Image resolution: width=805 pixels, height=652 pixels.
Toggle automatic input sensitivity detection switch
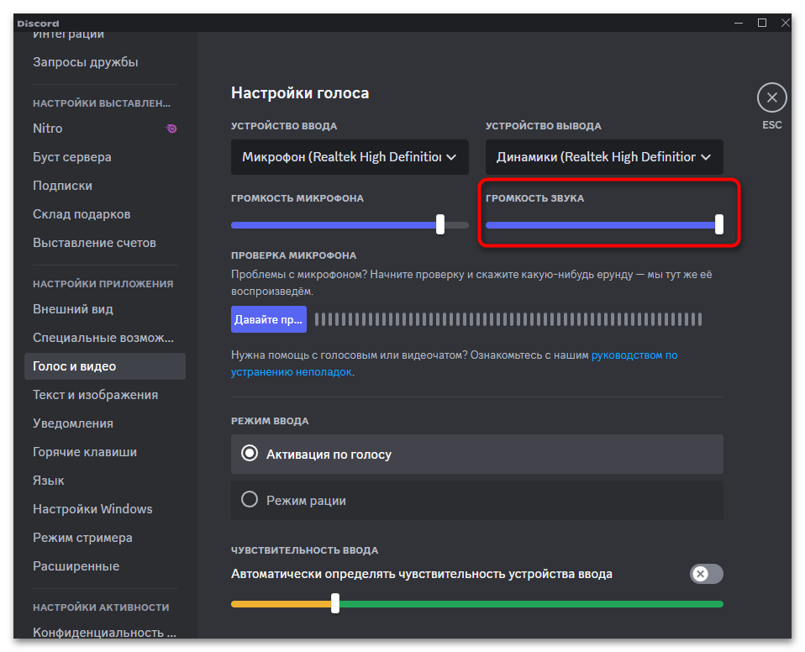[707, 574]
